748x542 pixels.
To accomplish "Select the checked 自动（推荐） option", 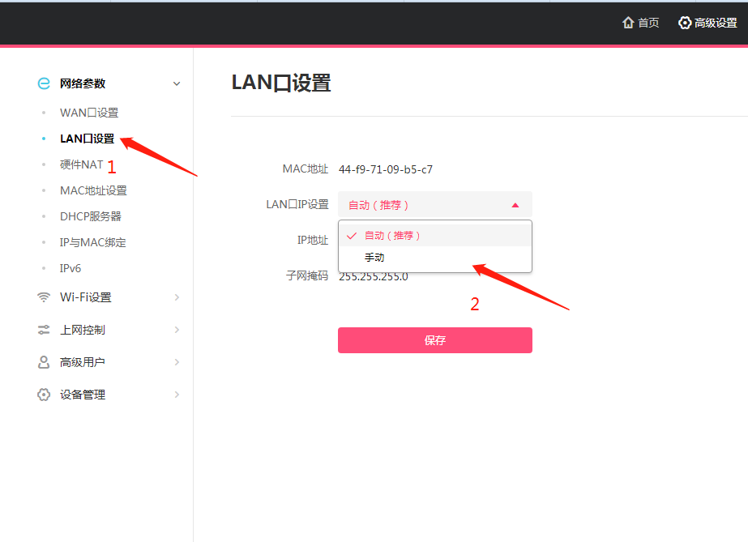I will click(434, 236).
